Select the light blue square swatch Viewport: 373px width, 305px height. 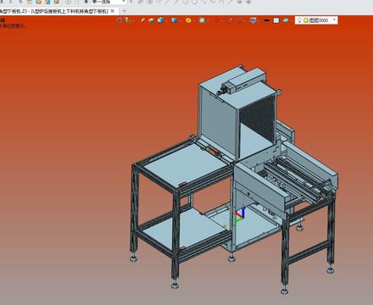click(x=276, y=20)
